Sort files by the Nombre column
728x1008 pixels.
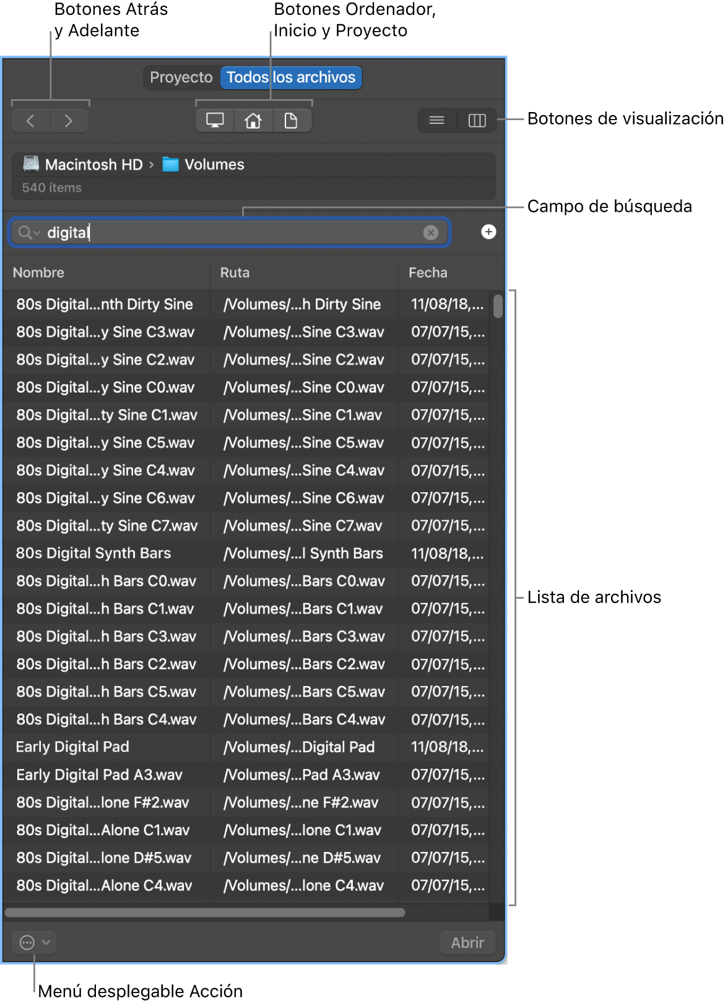point(38,272)
